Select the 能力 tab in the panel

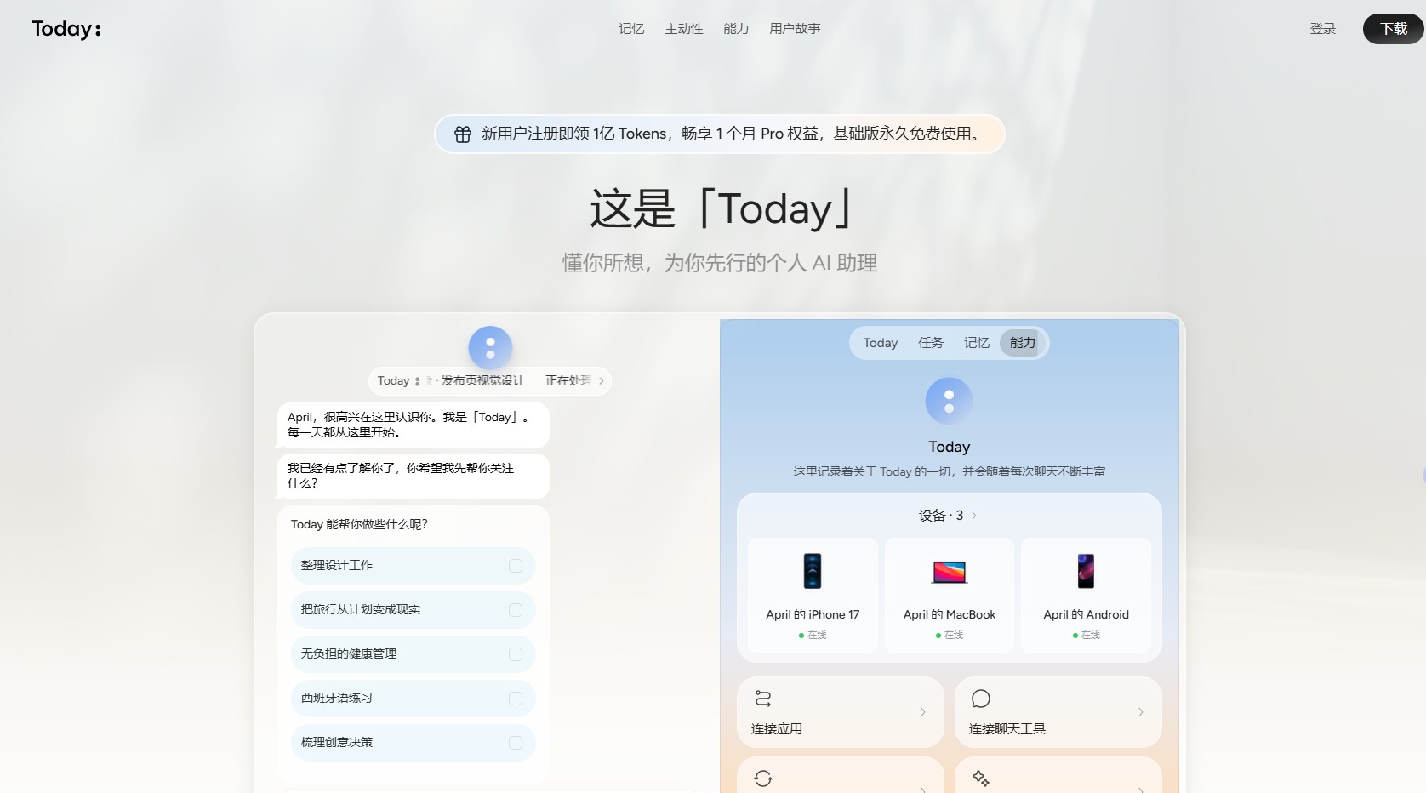[1023, 343]
